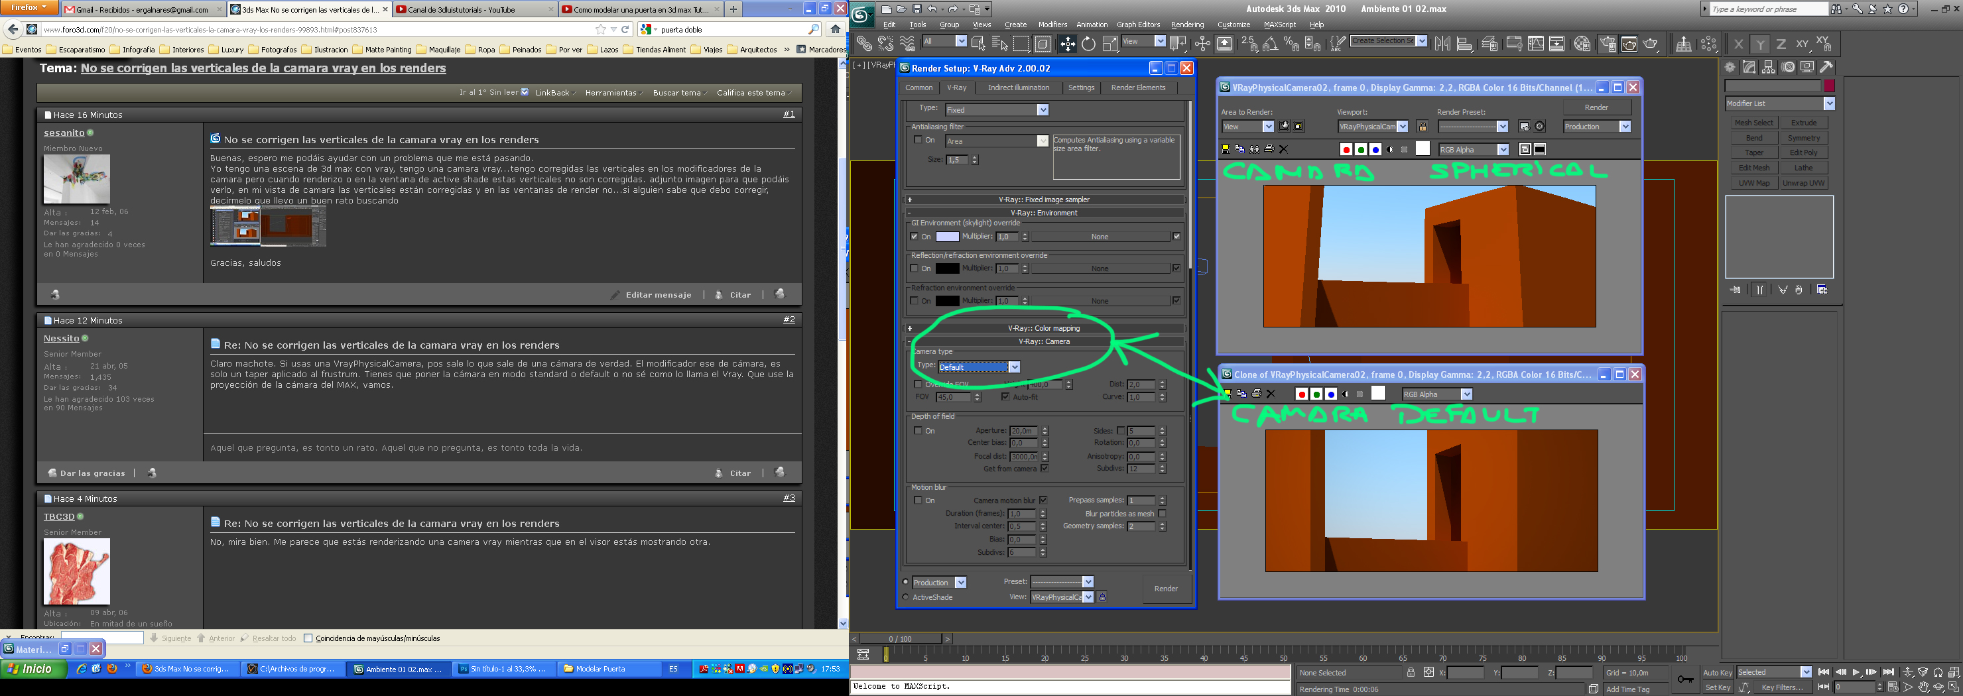Open the Area to Render dropdown
1963x696 pixels.
point(1247,127)
